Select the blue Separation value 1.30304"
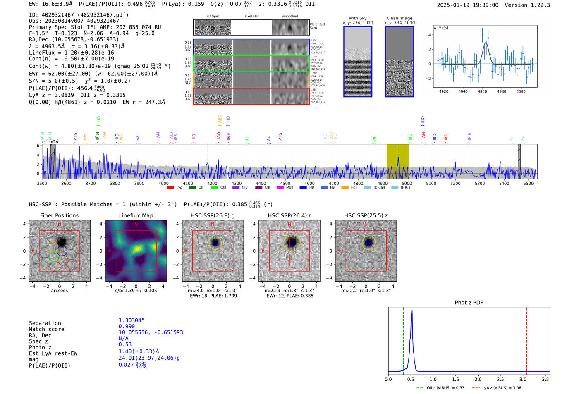The width and height of the screenshot is (579, 394). [x=132, y=320]
